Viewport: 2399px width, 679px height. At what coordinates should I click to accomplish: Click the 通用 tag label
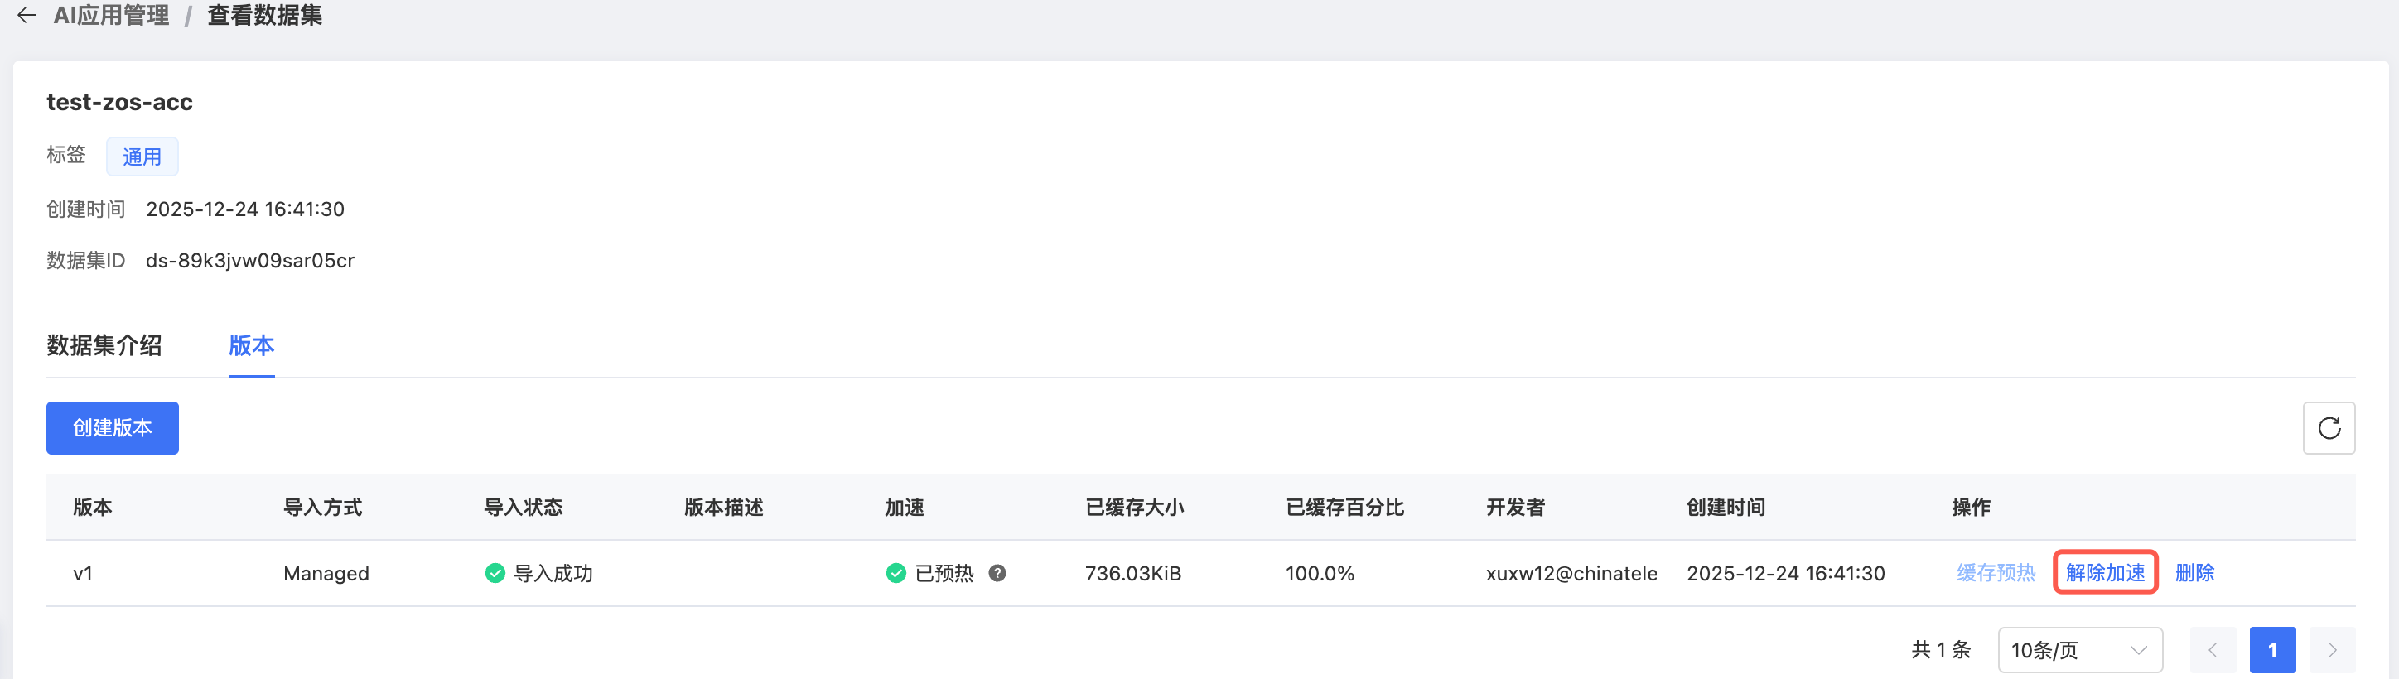[x=142, y=157]
